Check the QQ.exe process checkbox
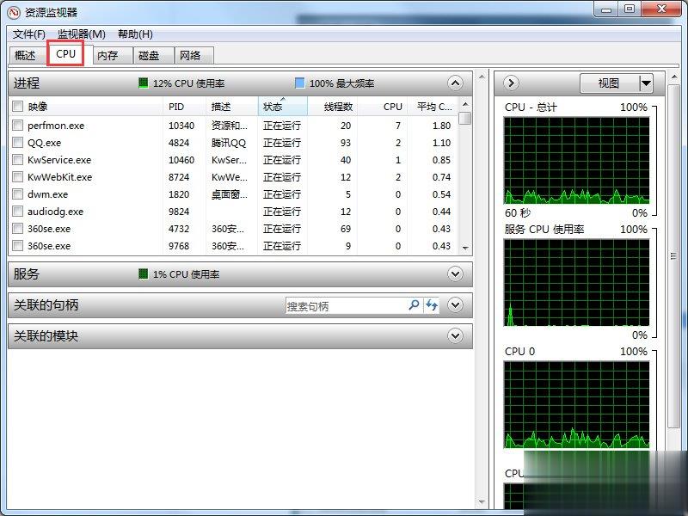 [x=17, y=143]
